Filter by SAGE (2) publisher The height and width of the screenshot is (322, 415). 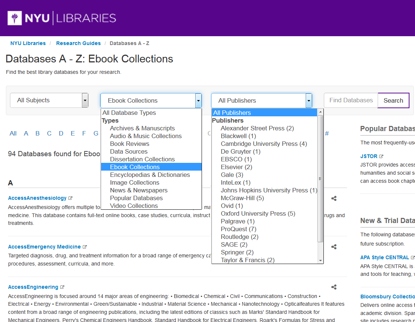click(x=264, y=244)
